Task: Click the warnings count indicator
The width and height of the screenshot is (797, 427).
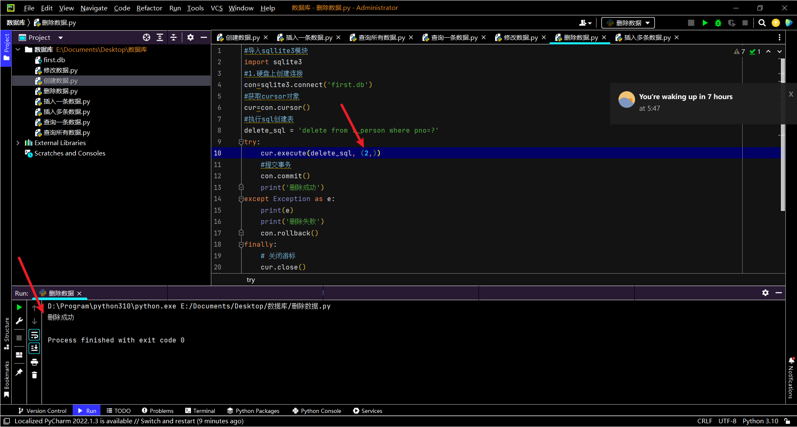Action: click(740, 51)
